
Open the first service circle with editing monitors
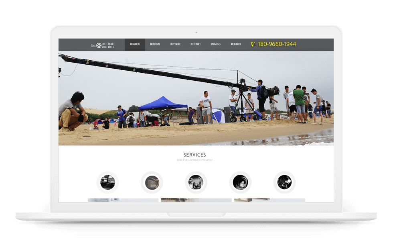[107, 182]
